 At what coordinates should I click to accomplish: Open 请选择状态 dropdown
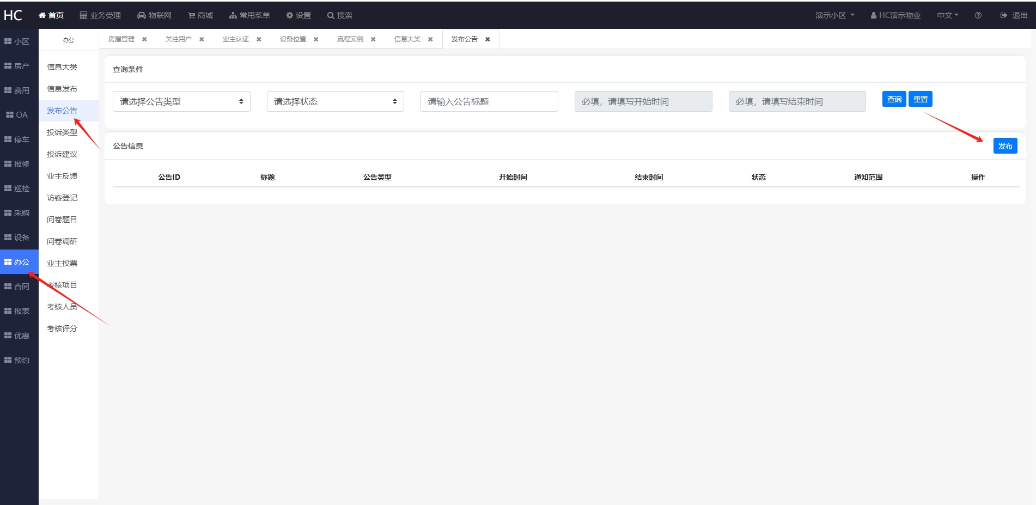coord(336,101)
